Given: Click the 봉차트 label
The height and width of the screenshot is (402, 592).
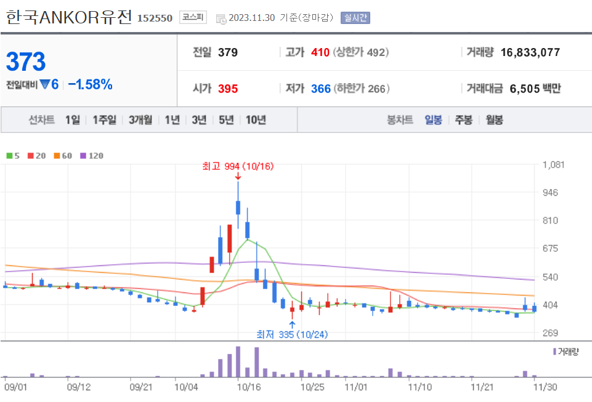Looking at the screenshot, I should click(x=400, y=120).
